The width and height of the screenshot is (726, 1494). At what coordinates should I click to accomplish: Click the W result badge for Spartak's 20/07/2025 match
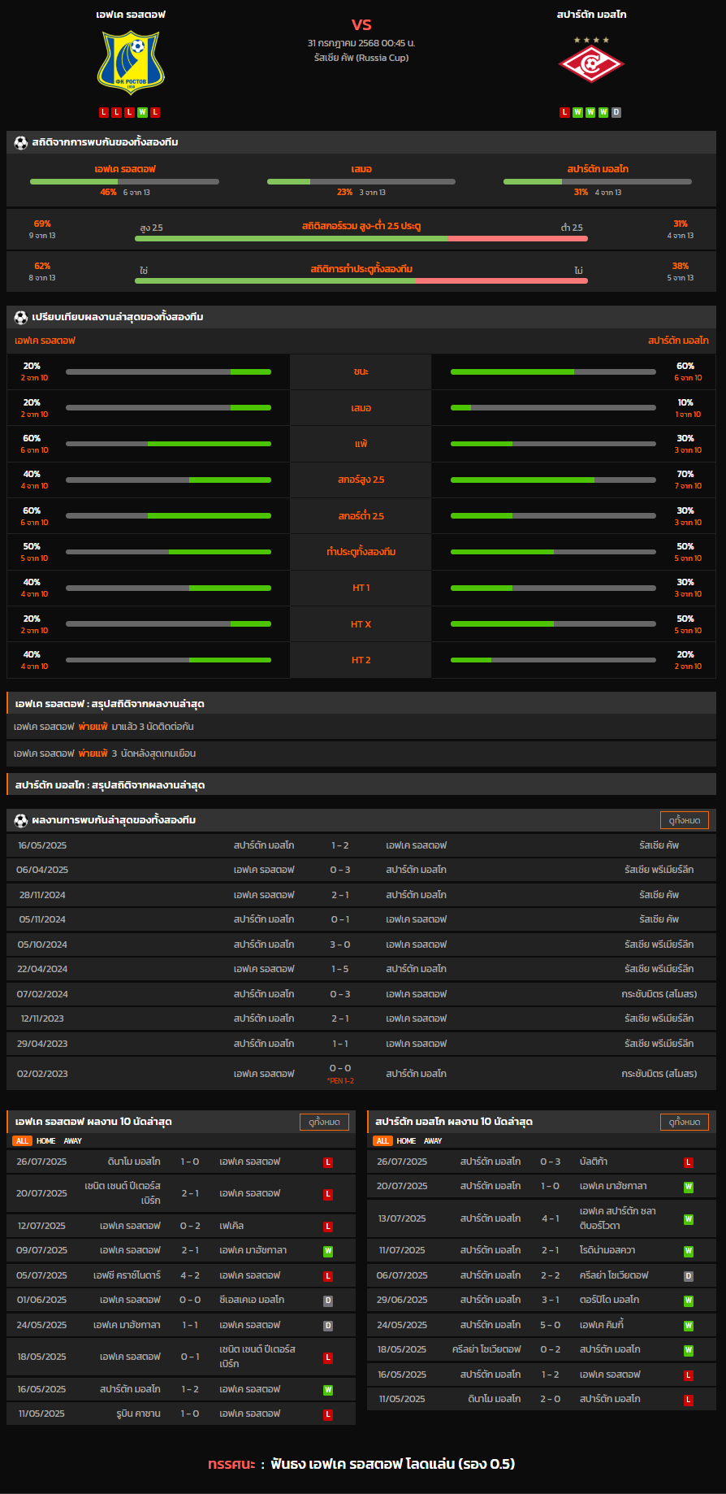pyautogui.click(x=689, y=1187)
